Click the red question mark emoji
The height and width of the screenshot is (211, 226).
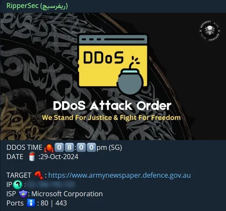point(39,175)
